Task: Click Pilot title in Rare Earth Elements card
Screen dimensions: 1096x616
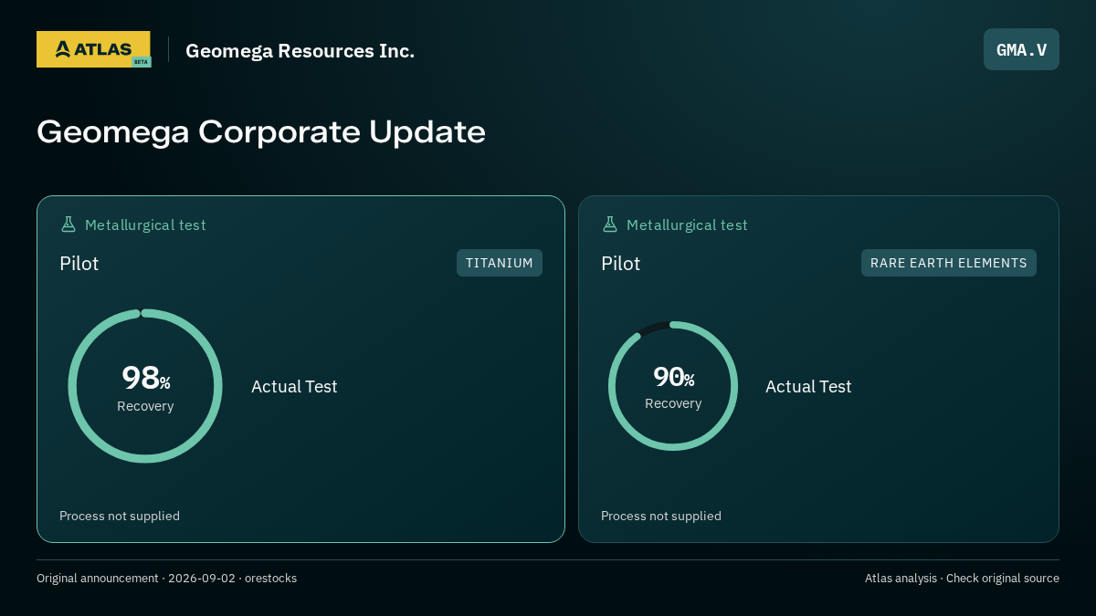Action: click(x=621, y=264)
